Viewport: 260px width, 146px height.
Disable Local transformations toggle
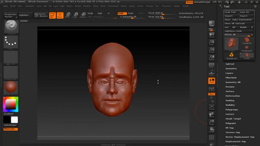pos(211,81)
